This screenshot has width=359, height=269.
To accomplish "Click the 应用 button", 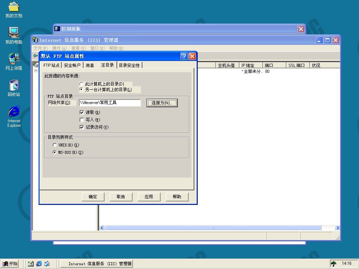I will click(149, 197).
